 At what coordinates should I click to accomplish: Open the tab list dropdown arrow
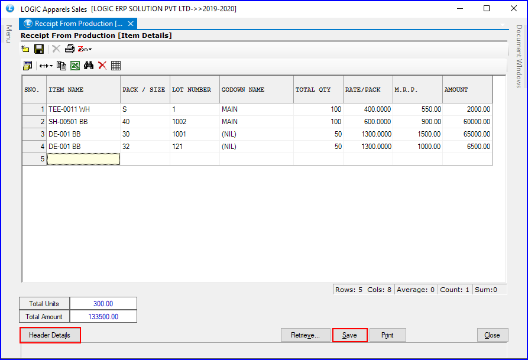tap(503, 25)
